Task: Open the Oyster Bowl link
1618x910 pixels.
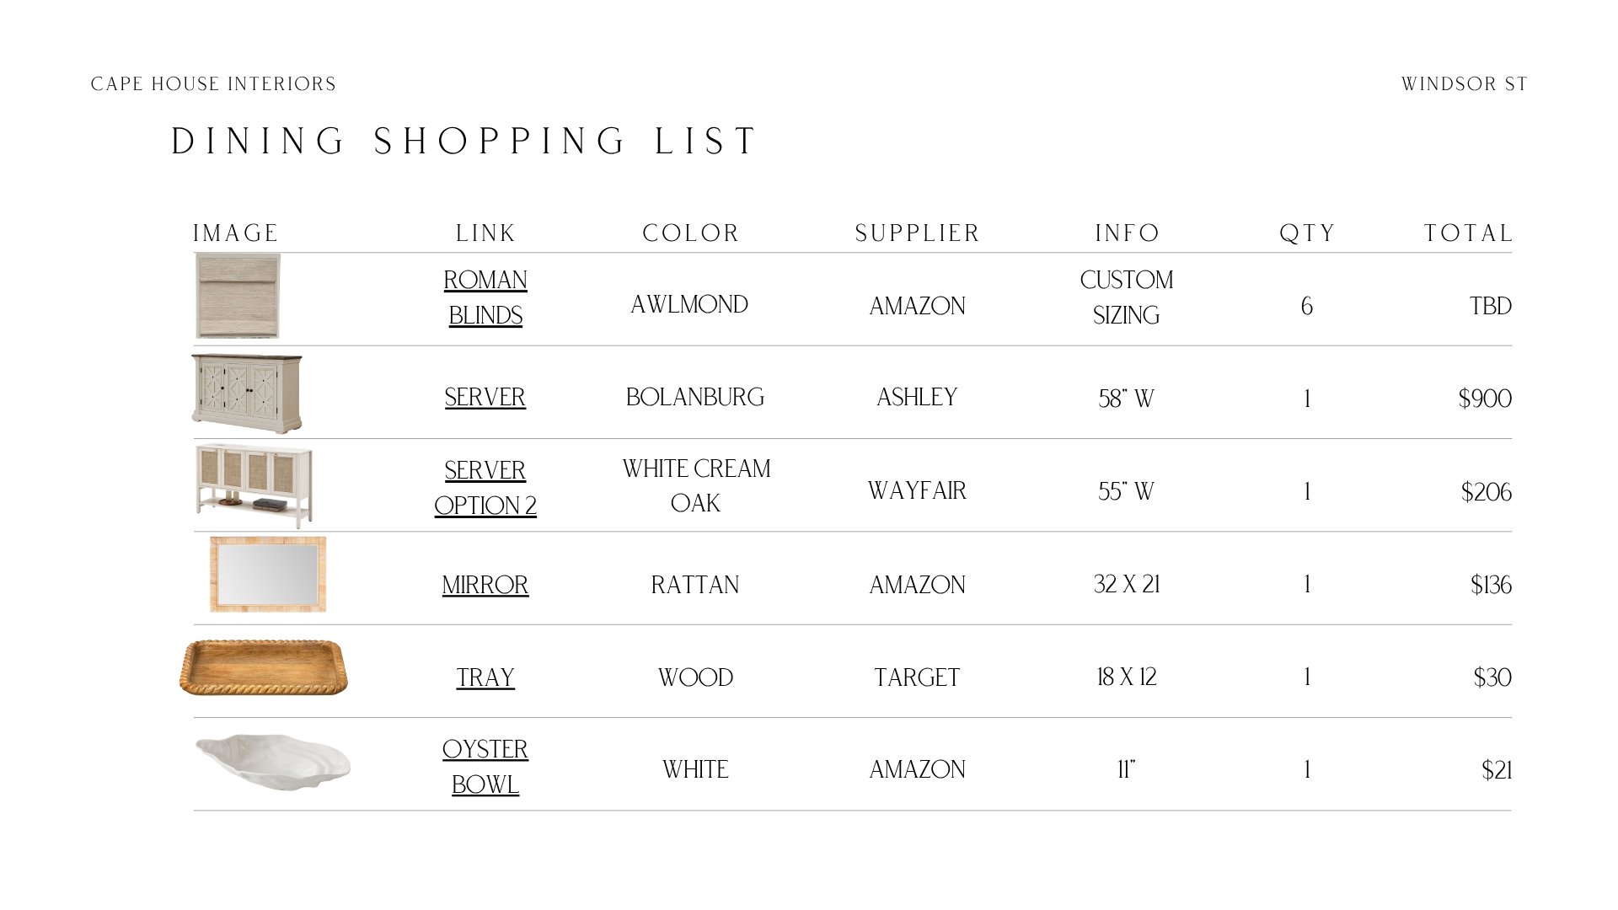Action: point(485,767)
